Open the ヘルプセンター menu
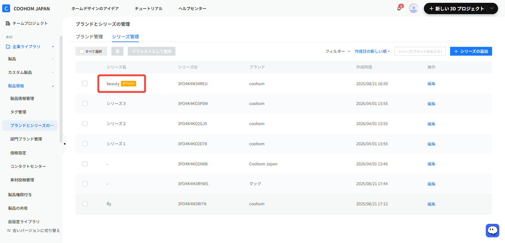 click(192, 8)
